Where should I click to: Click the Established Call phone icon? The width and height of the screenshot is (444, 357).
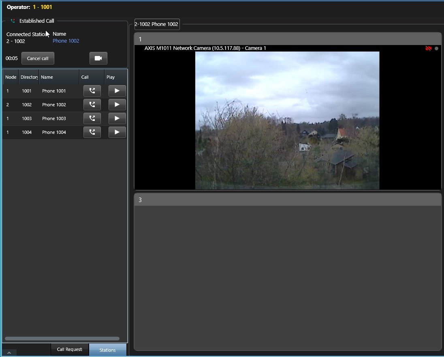[x=13, y=21]
